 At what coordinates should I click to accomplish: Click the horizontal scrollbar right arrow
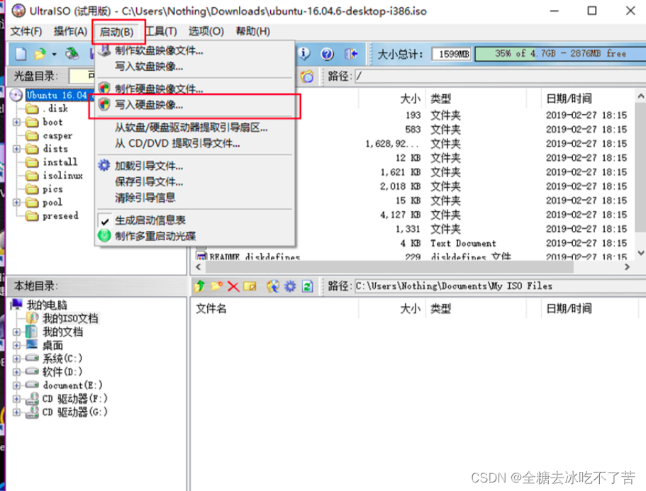pos(627,267)
